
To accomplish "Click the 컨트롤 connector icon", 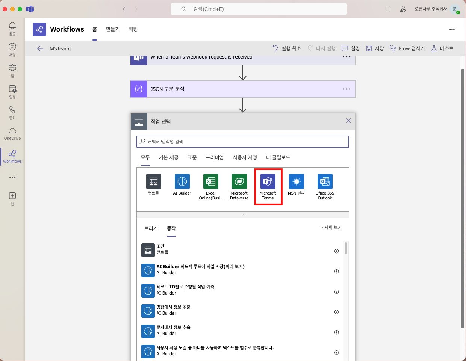I will point(153,182).
